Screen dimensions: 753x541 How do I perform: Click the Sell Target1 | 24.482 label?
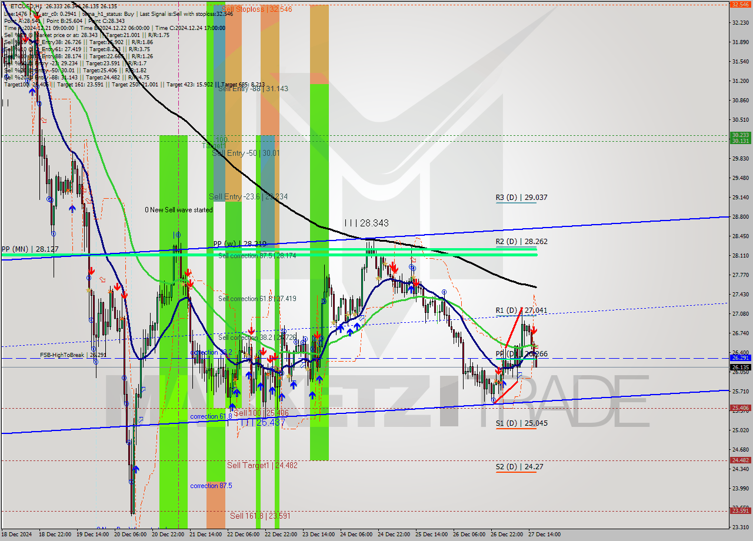(262, 465)
